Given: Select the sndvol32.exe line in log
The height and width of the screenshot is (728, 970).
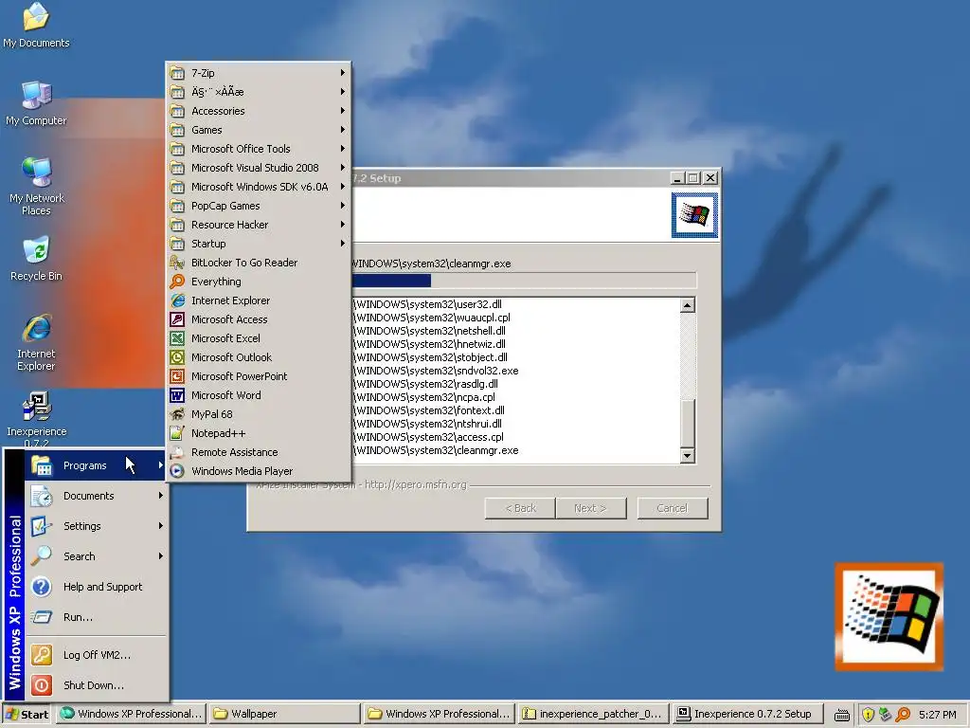Looking at the screenshot, I should pos(436,371).
